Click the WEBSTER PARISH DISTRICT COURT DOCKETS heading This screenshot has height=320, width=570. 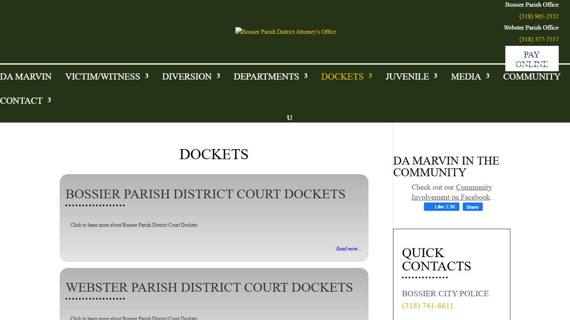coord(209,287)
